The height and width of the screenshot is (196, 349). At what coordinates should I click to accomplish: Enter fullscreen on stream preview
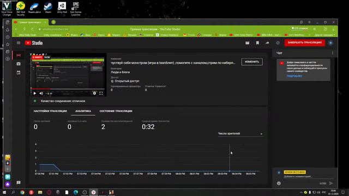tap(101, 93)
